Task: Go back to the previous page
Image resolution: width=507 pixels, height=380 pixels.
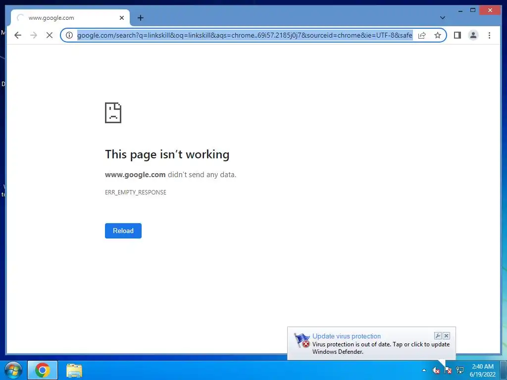Action: (x=18, y=35)
